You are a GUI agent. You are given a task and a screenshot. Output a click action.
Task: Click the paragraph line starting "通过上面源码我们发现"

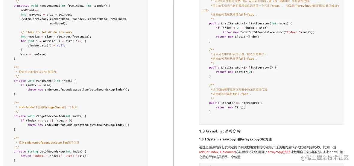coord(268,147)
